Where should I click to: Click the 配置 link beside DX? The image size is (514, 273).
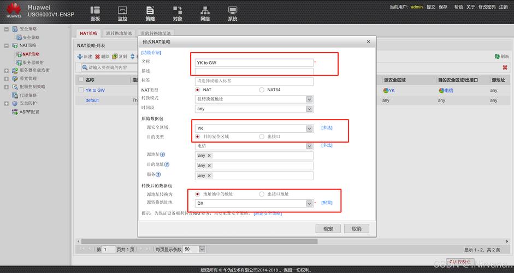point(327,203)
